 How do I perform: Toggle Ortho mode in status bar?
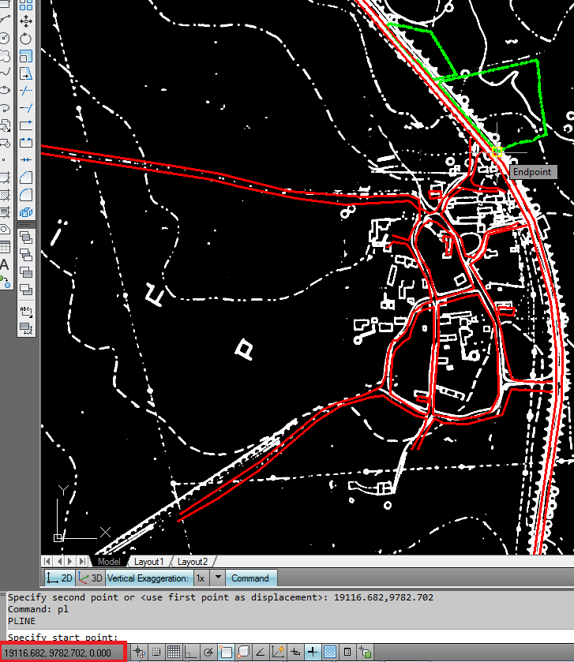(191, 653)
